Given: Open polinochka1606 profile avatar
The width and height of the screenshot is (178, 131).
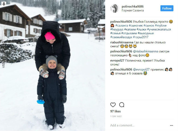Looking at the screenshot, I should pos(115,8).
